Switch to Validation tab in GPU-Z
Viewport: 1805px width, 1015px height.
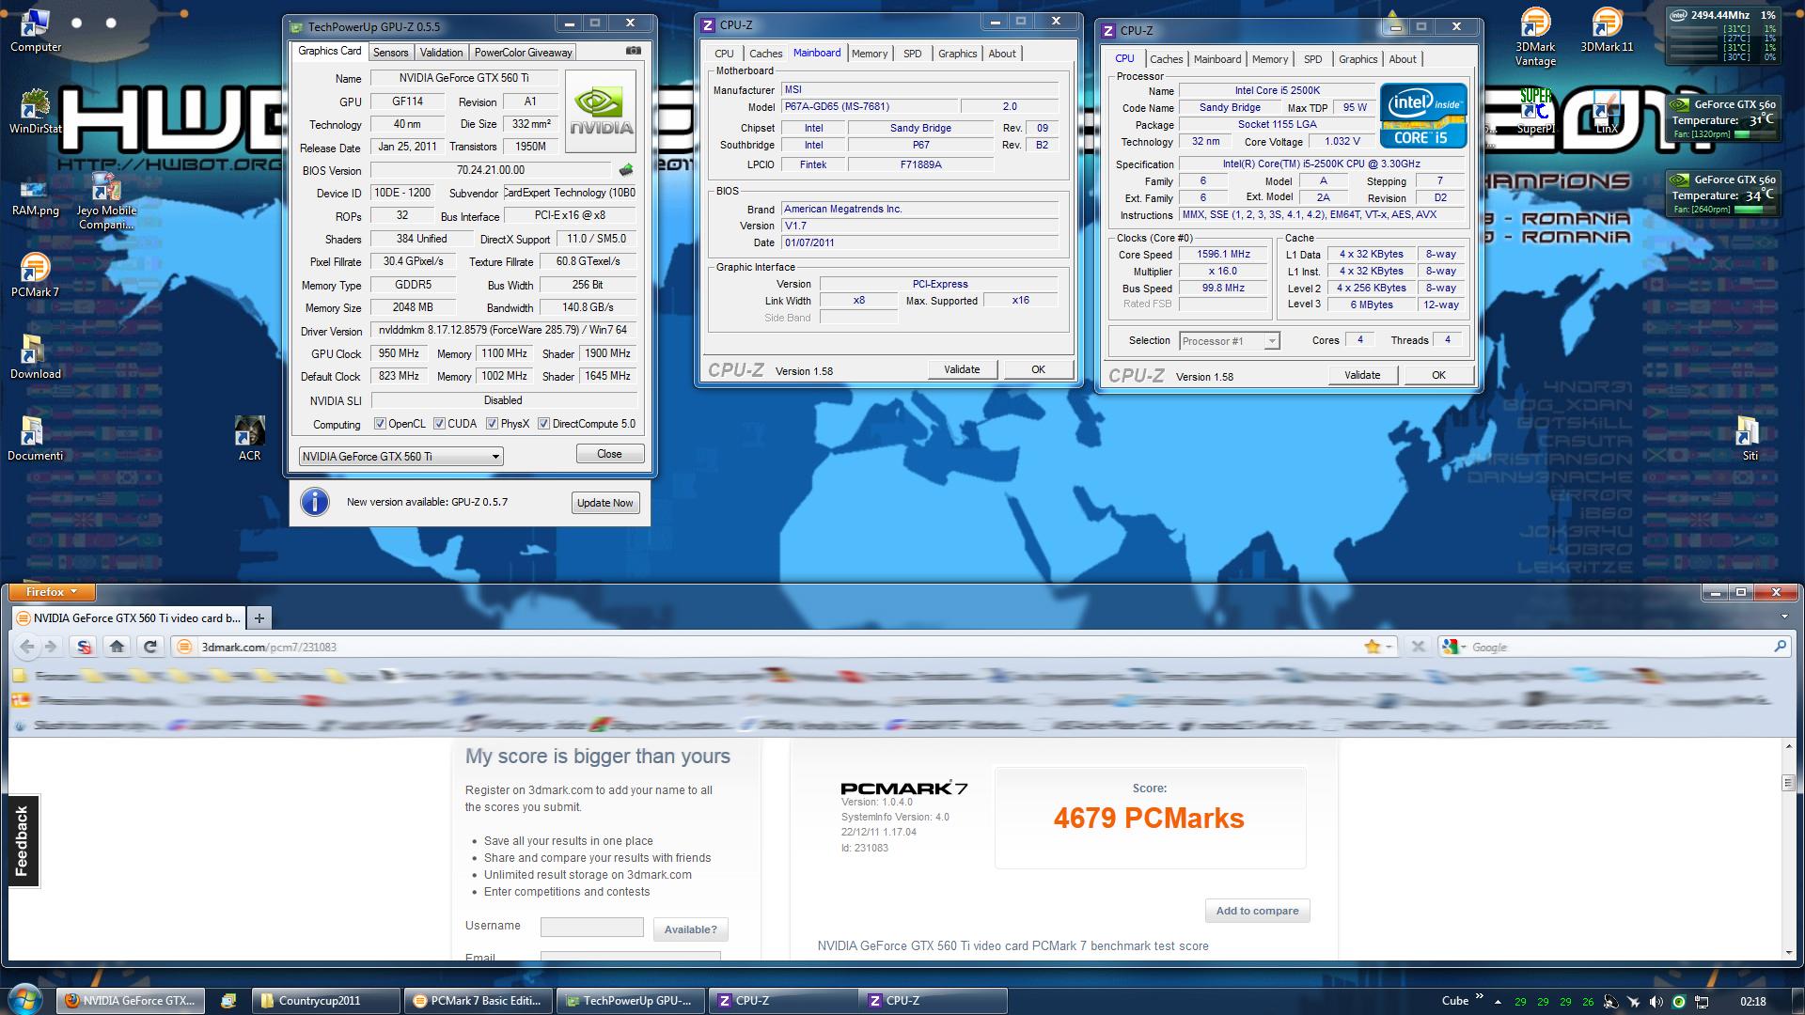[441, 53]
